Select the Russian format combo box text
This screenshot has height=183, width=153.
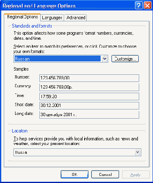click(57, 59)
